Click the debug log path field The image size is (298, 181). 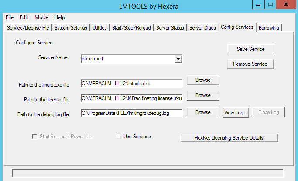click(x=131, y=113)
